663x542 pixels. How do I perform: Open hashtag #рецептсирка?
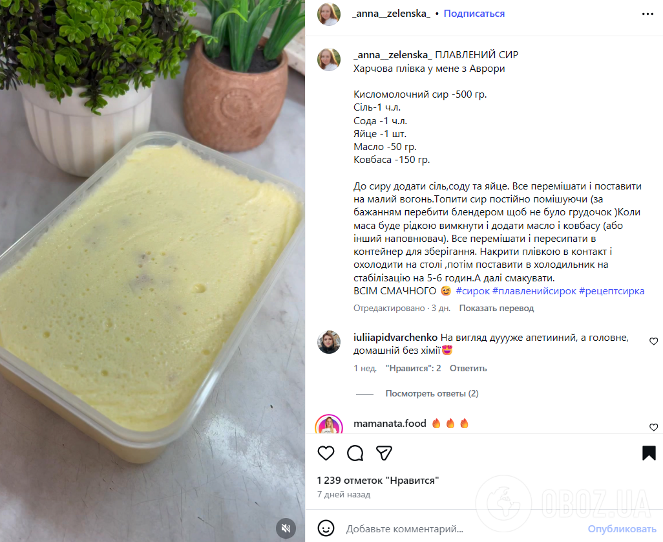pyautogui.click(x=611, y=291)
